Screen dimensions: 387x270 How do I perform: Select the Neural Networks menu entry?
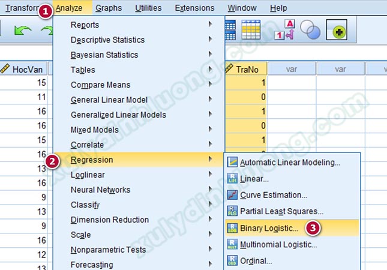tap(139, 190)
